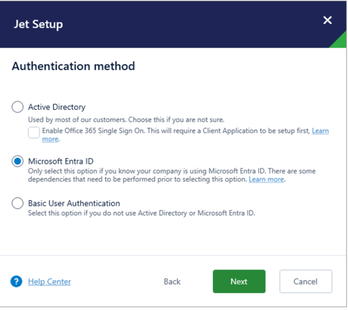348x310 pixels.
Task: Go to the previous step with Back
Action: pyautogui.click(x=172, y=281)
